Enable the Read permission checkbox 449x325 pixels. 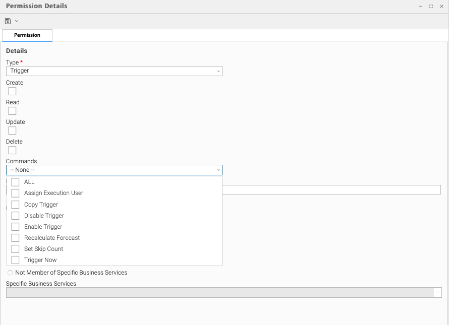coord(13,111)
